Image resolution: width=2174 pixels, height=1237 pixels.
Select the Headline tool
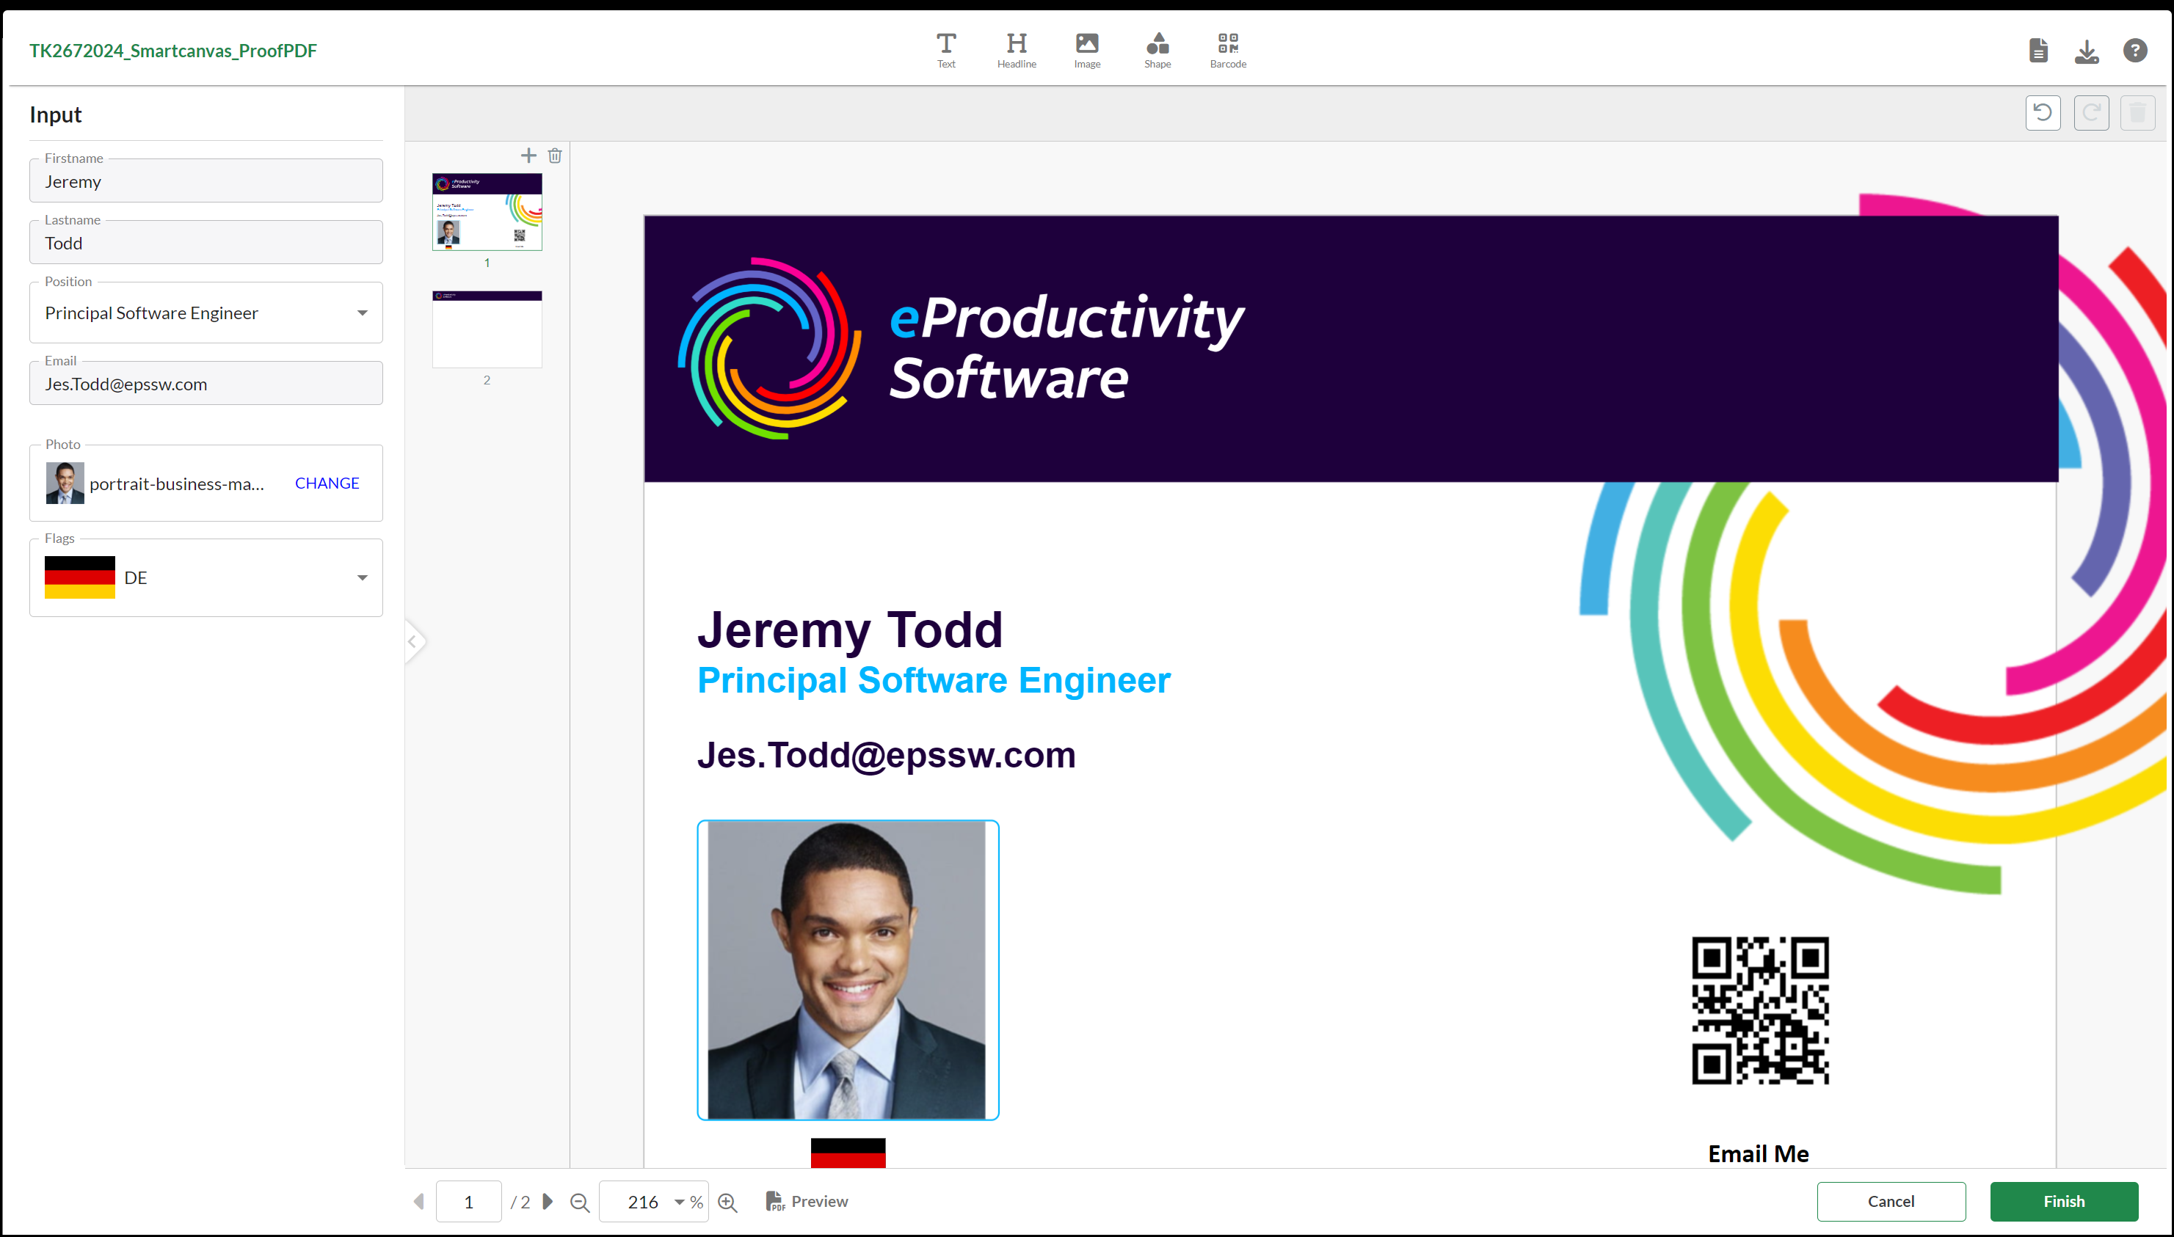[1017, 50]
